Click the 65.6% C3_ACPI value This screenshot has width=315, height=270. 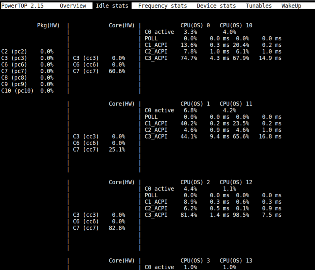point(241,136)
